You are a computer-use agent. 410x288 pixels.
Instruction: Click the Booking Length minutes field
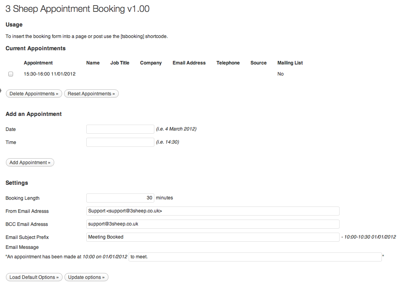[120, 198]
